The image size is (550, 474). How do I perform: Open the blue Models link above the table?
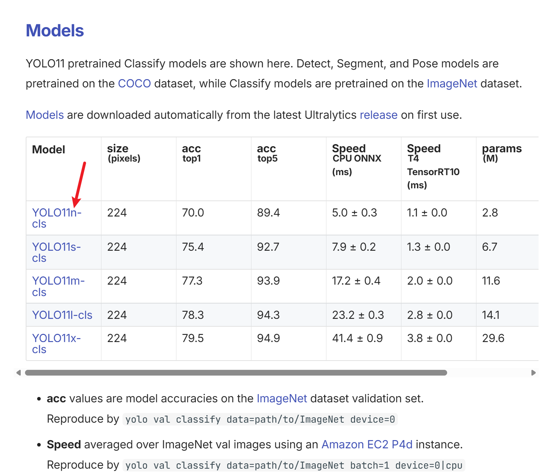45,115
